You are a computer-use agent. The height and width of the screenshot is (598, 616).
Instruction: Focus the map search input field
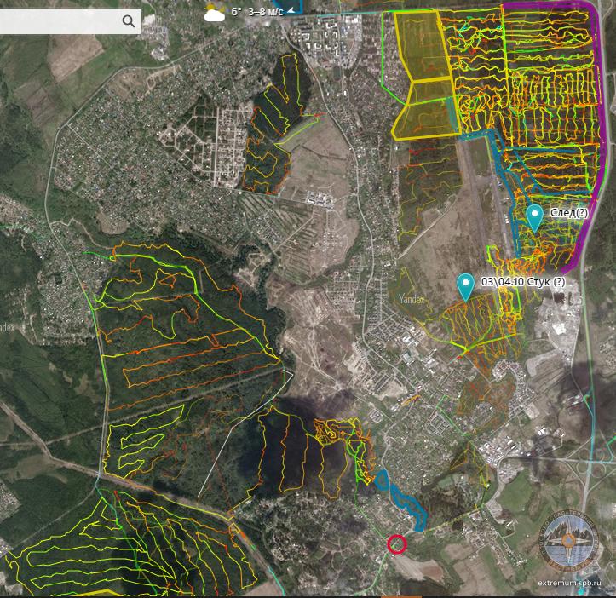pyautogui.click(x=60, y=21)
